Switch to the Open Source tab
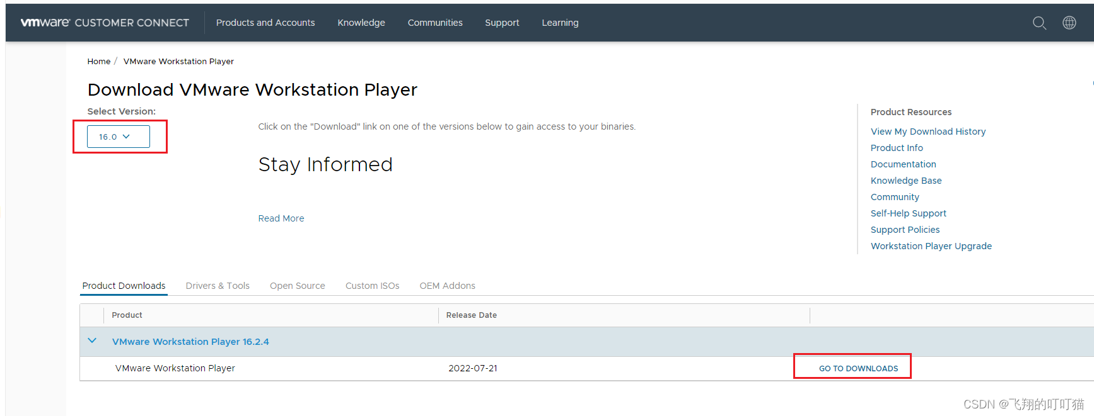Screen dimensions: 1094x416 298,286
